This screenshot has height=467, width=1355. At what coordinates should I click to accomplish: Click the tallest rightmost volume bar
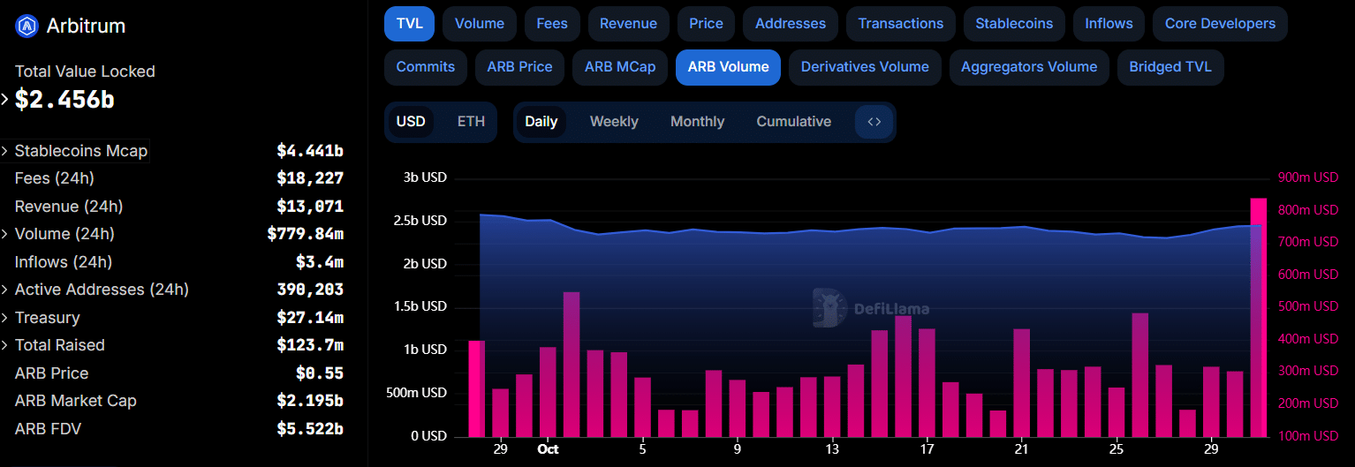[1259, 318]
